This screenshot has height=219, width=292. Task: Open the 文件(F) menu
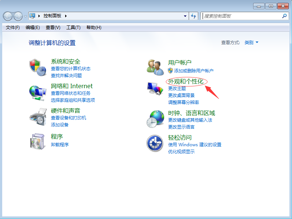(13, 28)
